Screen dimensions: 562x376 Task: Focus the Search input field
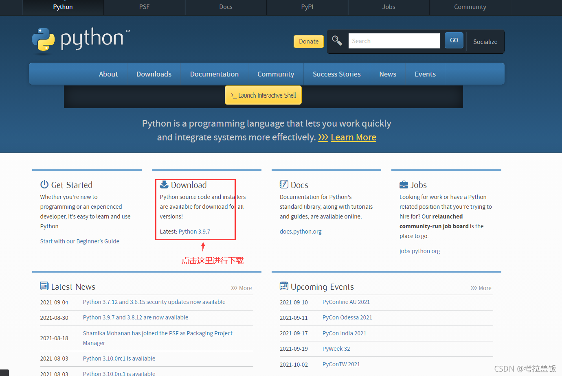pyautogui.click(x=394, y=41)
